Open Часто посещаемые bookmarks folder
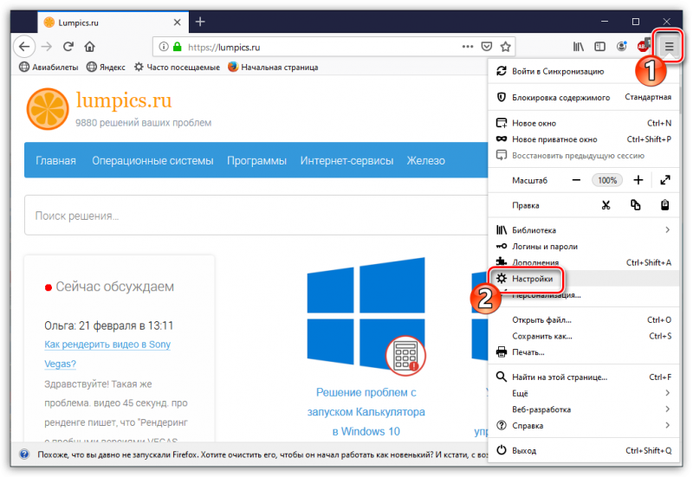Screen dimensions: 693x477 [x=177, y=68]
